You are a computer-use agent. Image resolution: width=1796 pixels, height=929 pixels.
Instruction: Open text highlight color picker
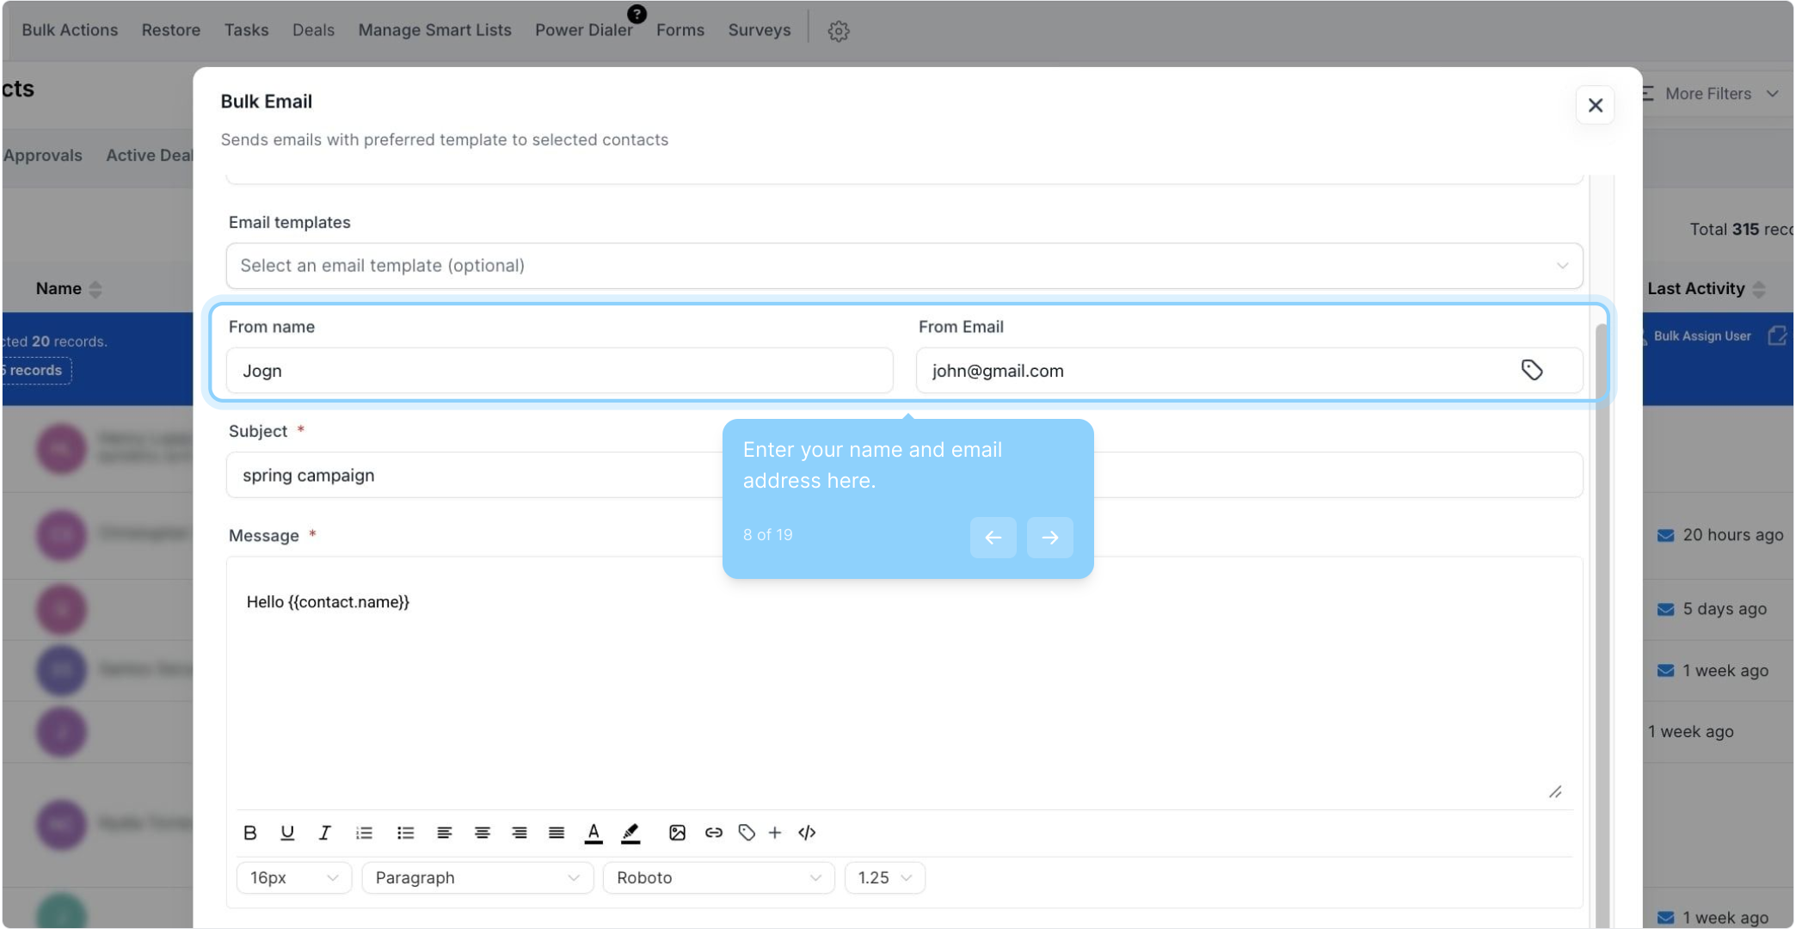(x=630, y=833)
